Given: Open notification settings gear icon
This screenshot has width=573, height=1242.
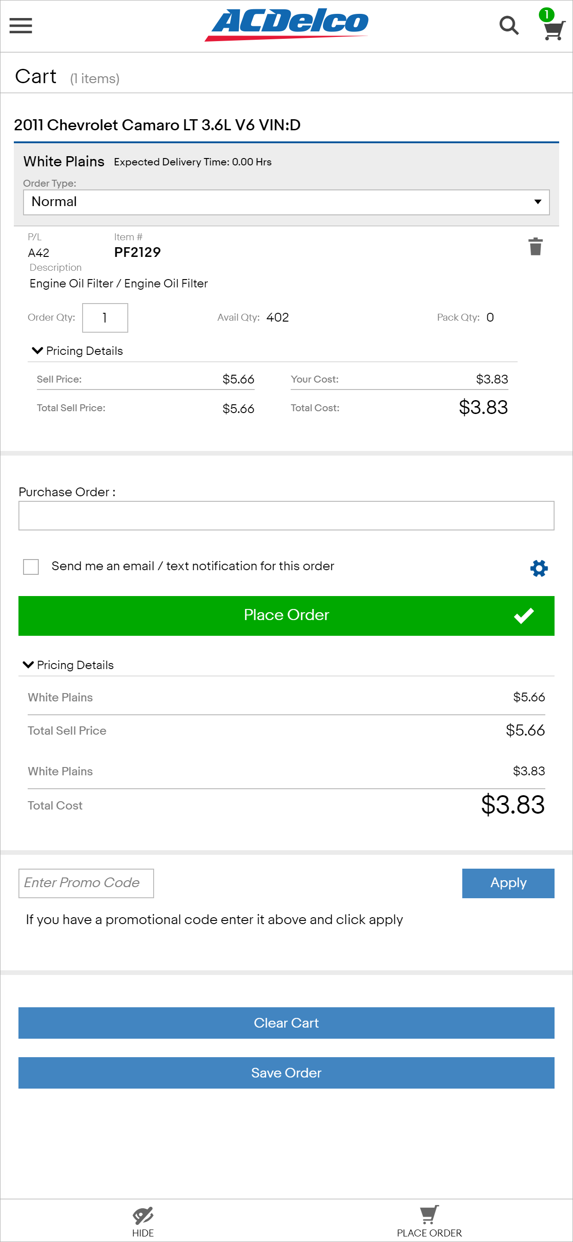Looking at the screenshot, I should coord(539,568).
